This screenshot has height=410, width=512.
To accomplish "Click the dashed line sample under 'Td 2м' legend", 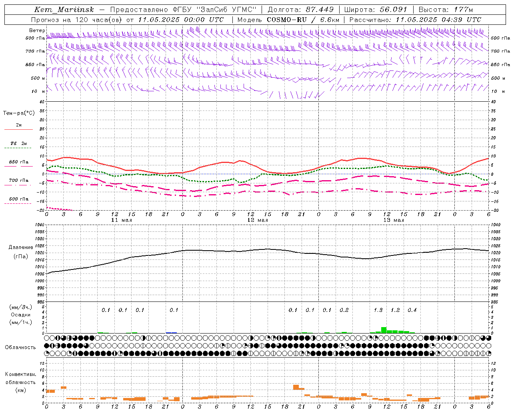I will [18, 148].
